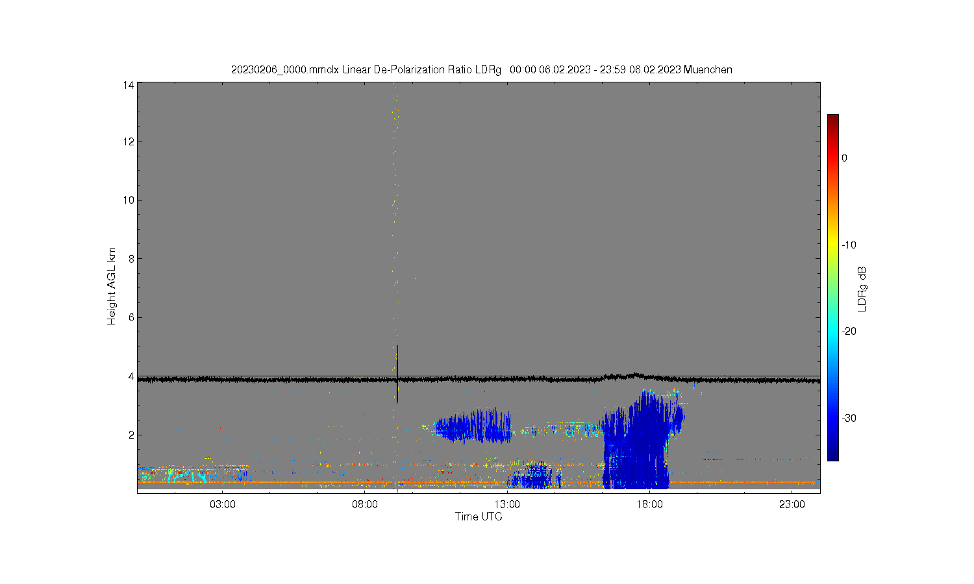Click the '18:00' time tick label
Screen dimensions: 974x584
click(x=649, y=504)
